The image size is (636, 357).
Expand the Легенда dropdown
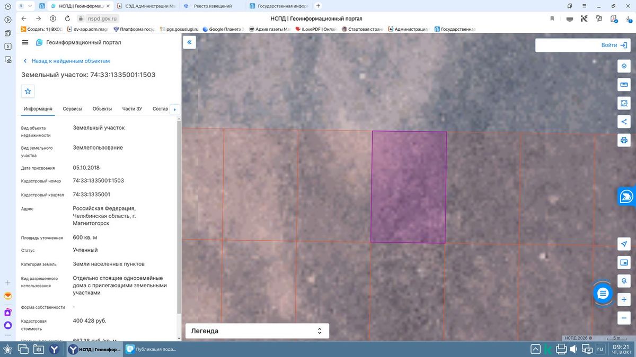click(x=257, y=331)
